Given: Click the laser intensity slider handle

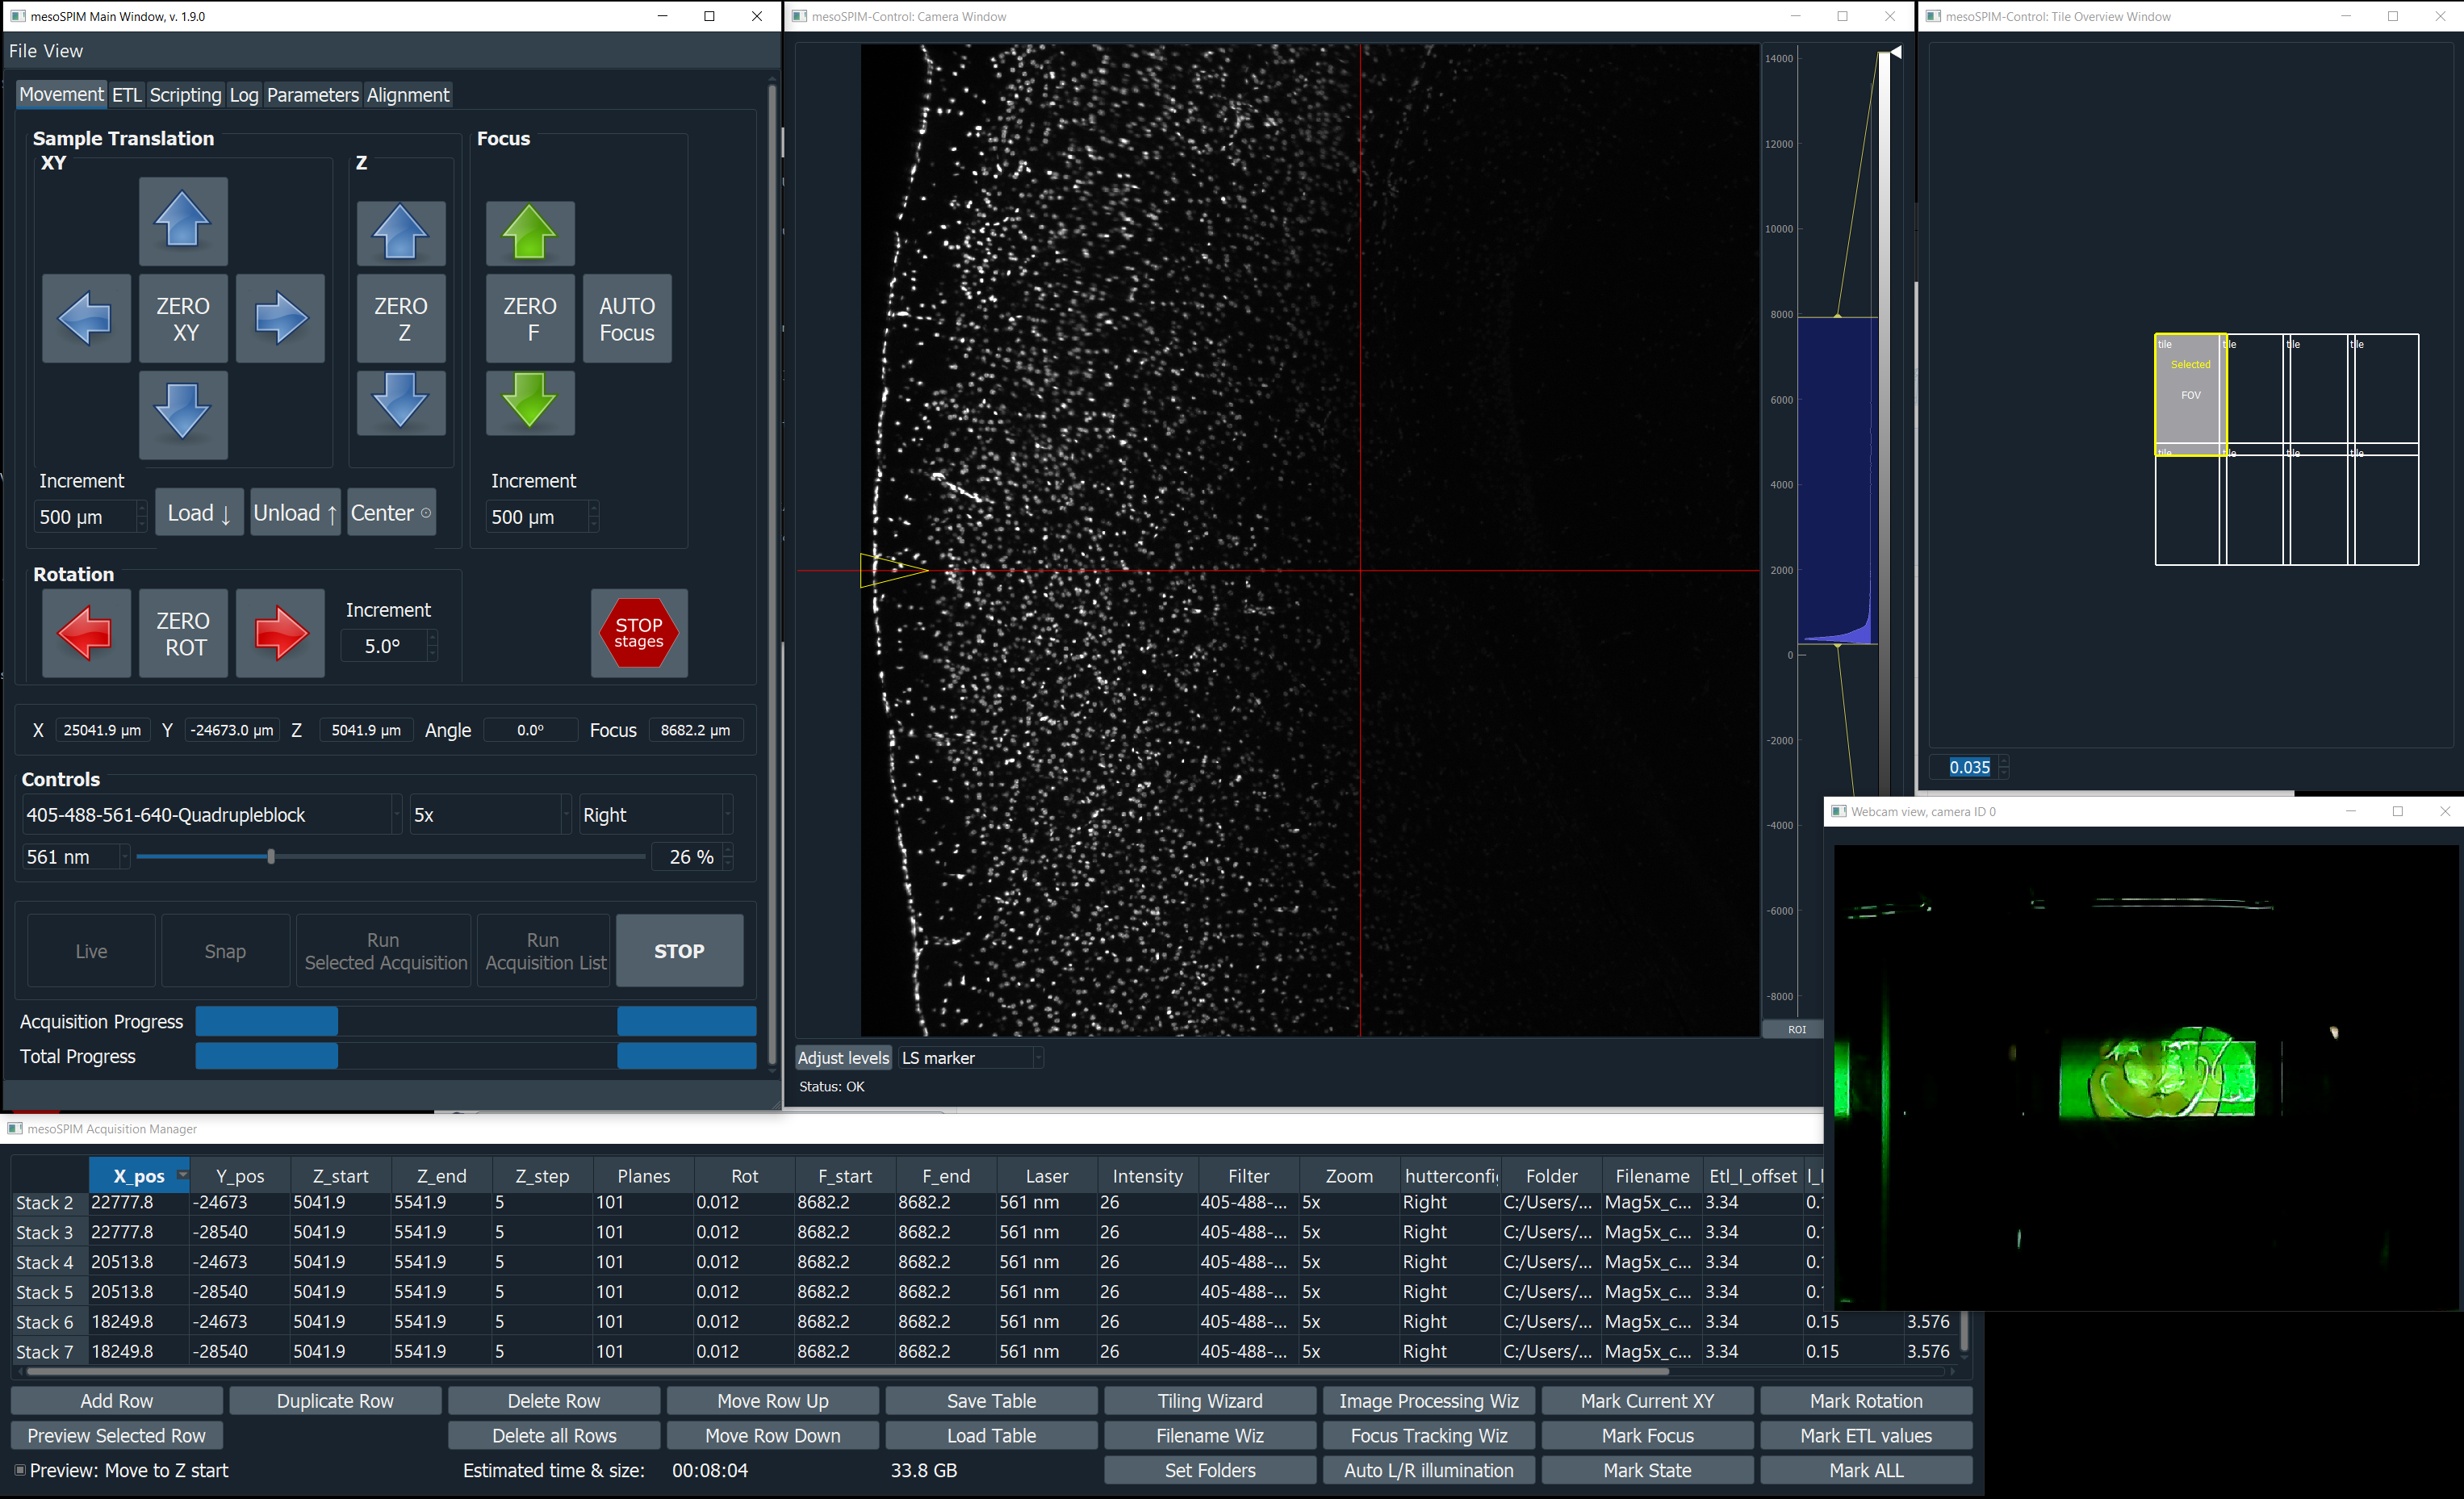Looking at the screenshot, I should pyautogui.click(x=271, y=857).
